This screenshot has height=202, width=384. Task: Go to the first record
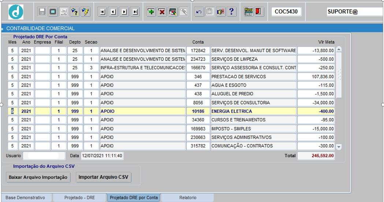coord(102,12)
